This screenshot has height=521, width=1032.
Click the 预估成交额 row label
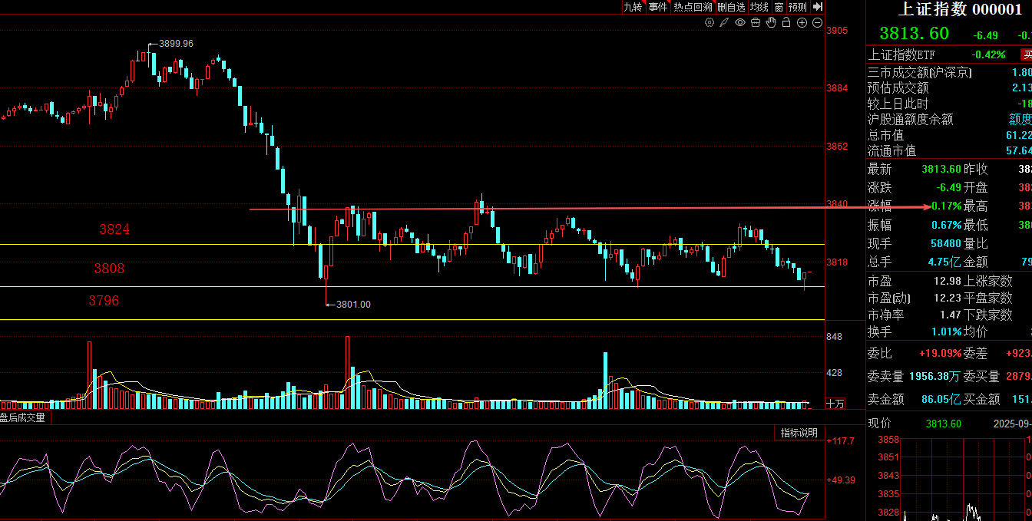click(x=898, y=88)
